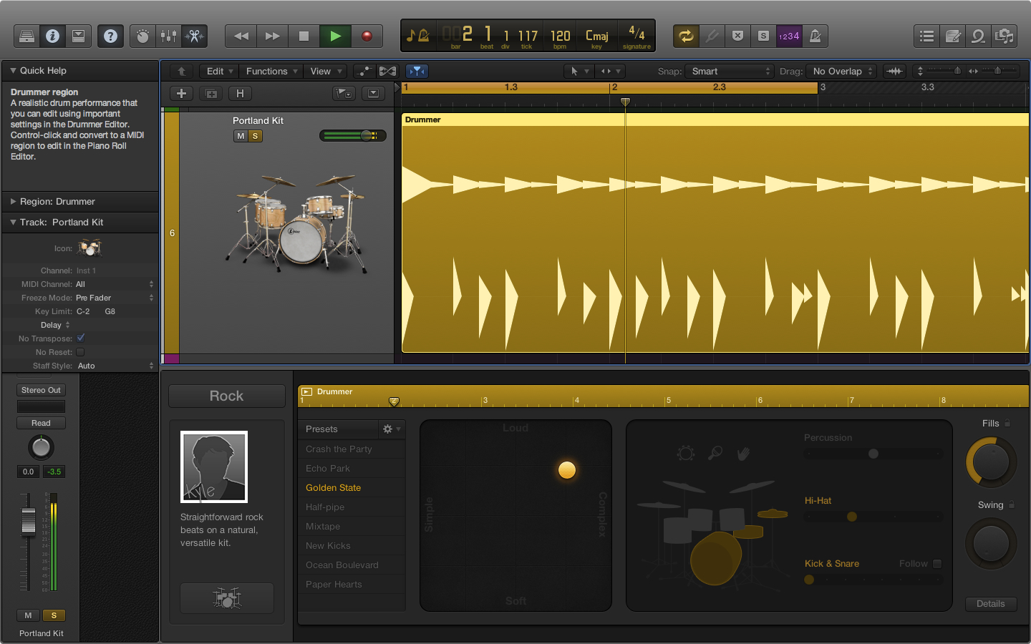Open the pointer Left-click Tool menu

[x=579, y=71]
